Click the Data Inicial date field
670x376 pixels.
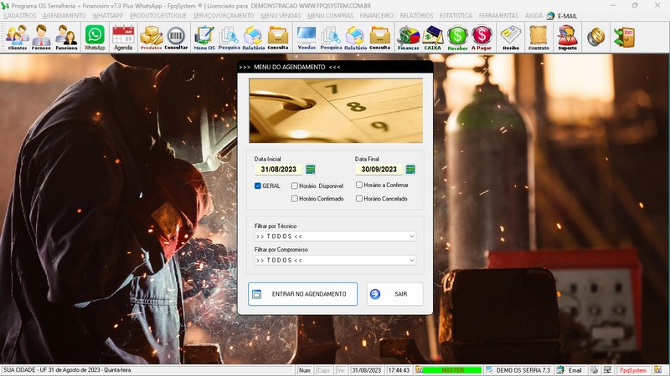pos(279,170)
